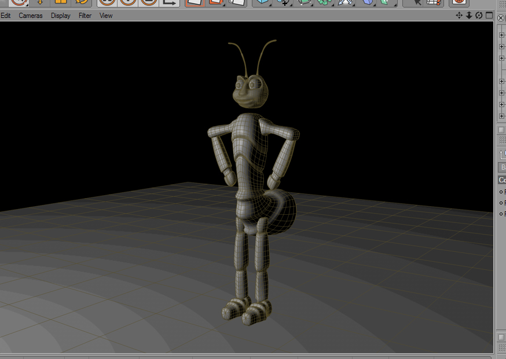
Task: Open the viewport Edit menu
Action: click(5, 16)
